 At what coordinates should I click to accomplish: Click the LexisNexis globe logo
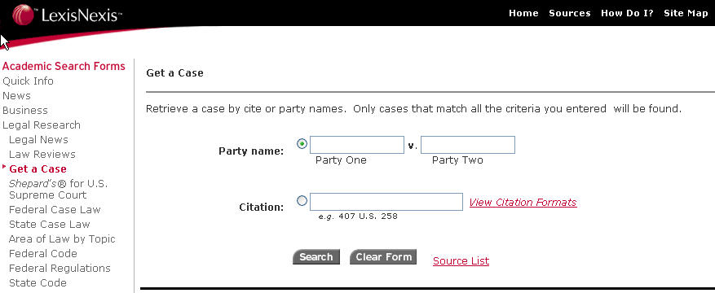(24, 15)
